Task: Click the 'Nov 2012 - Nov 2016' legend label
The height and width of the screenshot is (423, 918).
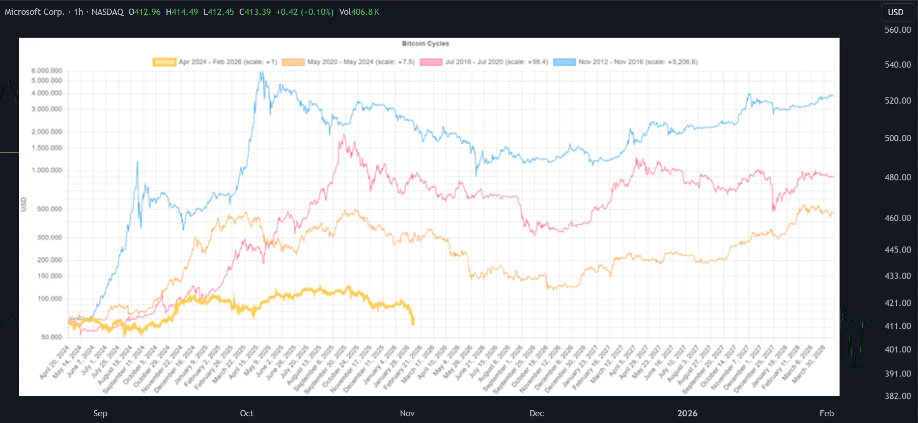Action: (638, 62)
